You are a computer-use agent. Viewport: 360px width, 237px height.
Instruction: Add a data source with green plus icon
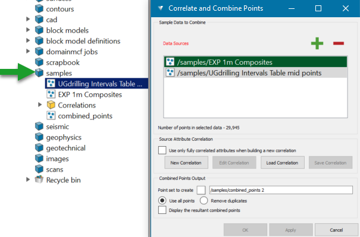317,43
